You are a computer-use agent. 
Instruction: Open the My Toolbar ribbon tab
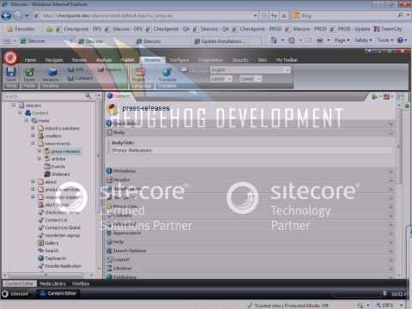(x=287, y=60)
